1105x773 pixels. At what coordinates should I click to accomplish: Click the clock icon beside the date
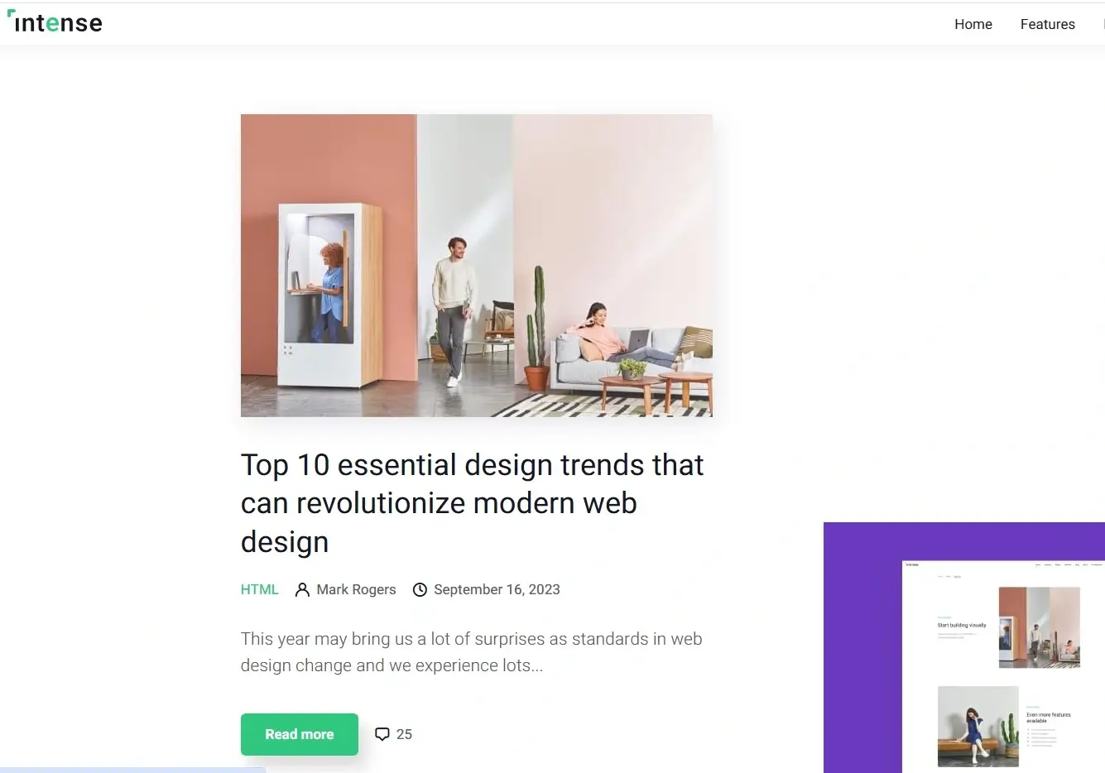420,589
